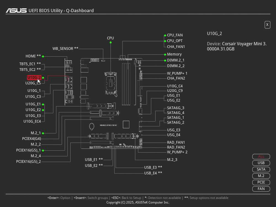Select the ALL filter button

click(x=261, y=156)
